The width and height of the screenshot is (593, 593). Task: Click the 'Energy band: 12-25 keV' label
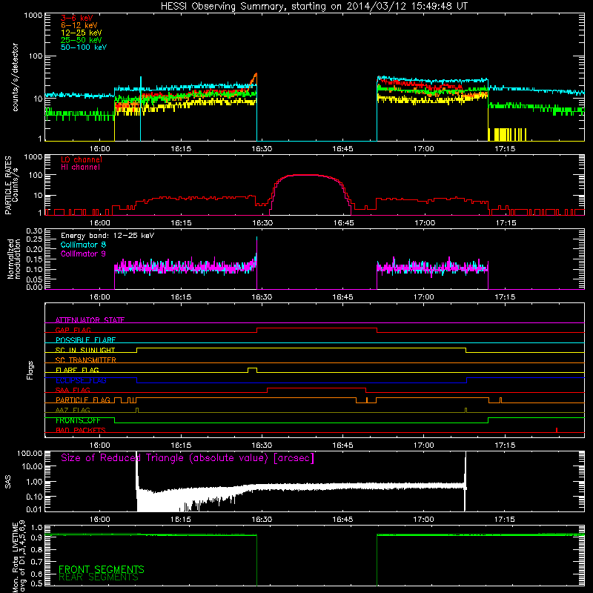107,236
